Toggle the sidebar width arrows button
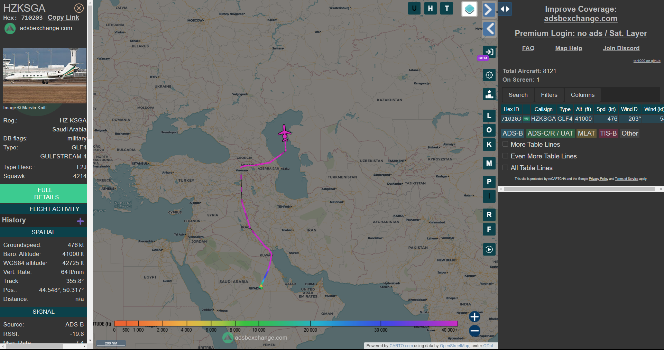Viewport: 664px width, 350px height. tap(505, 9)
